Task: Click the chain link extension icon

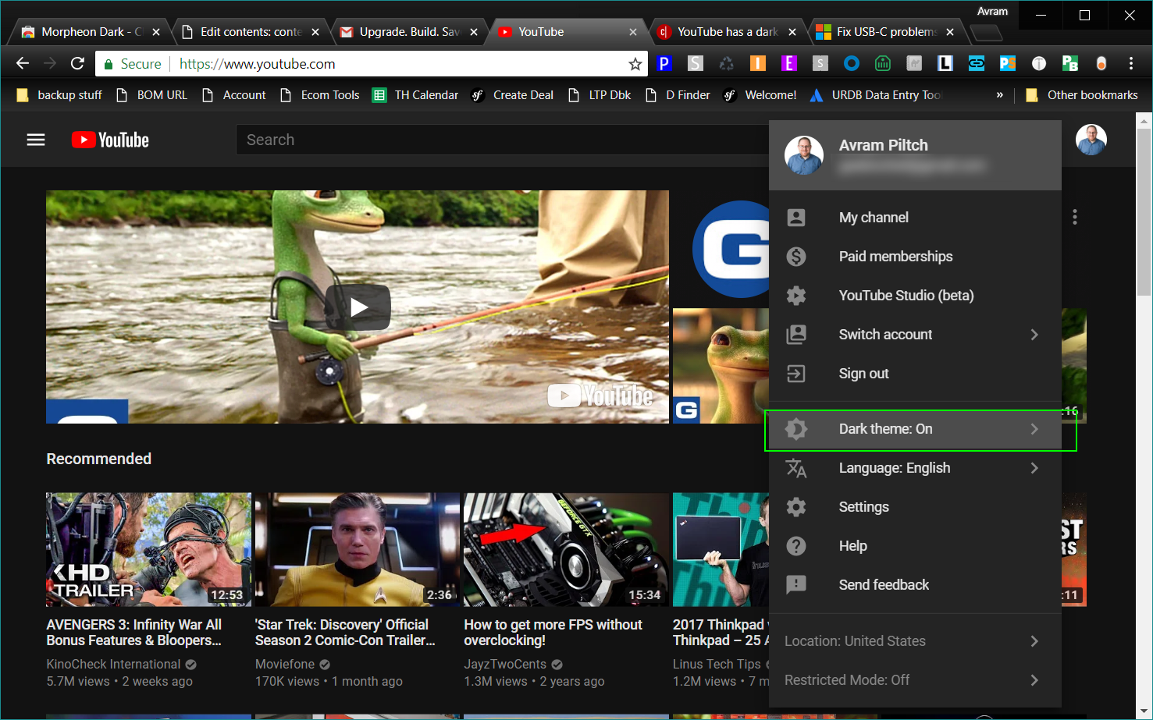Action: (977, 63)
